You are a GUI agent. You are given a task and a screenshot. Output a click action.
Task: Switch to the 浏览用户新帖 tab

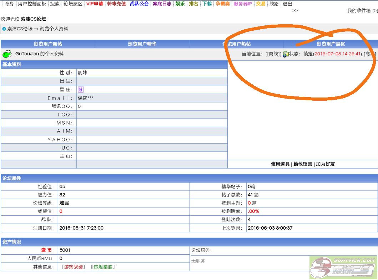48,44
